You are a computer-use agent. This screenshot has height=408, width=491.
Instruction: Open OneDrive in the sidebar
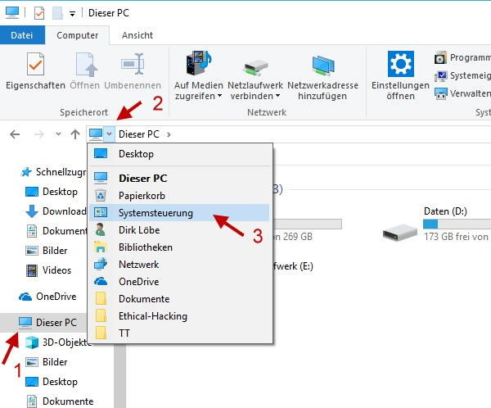pos(47,297)
